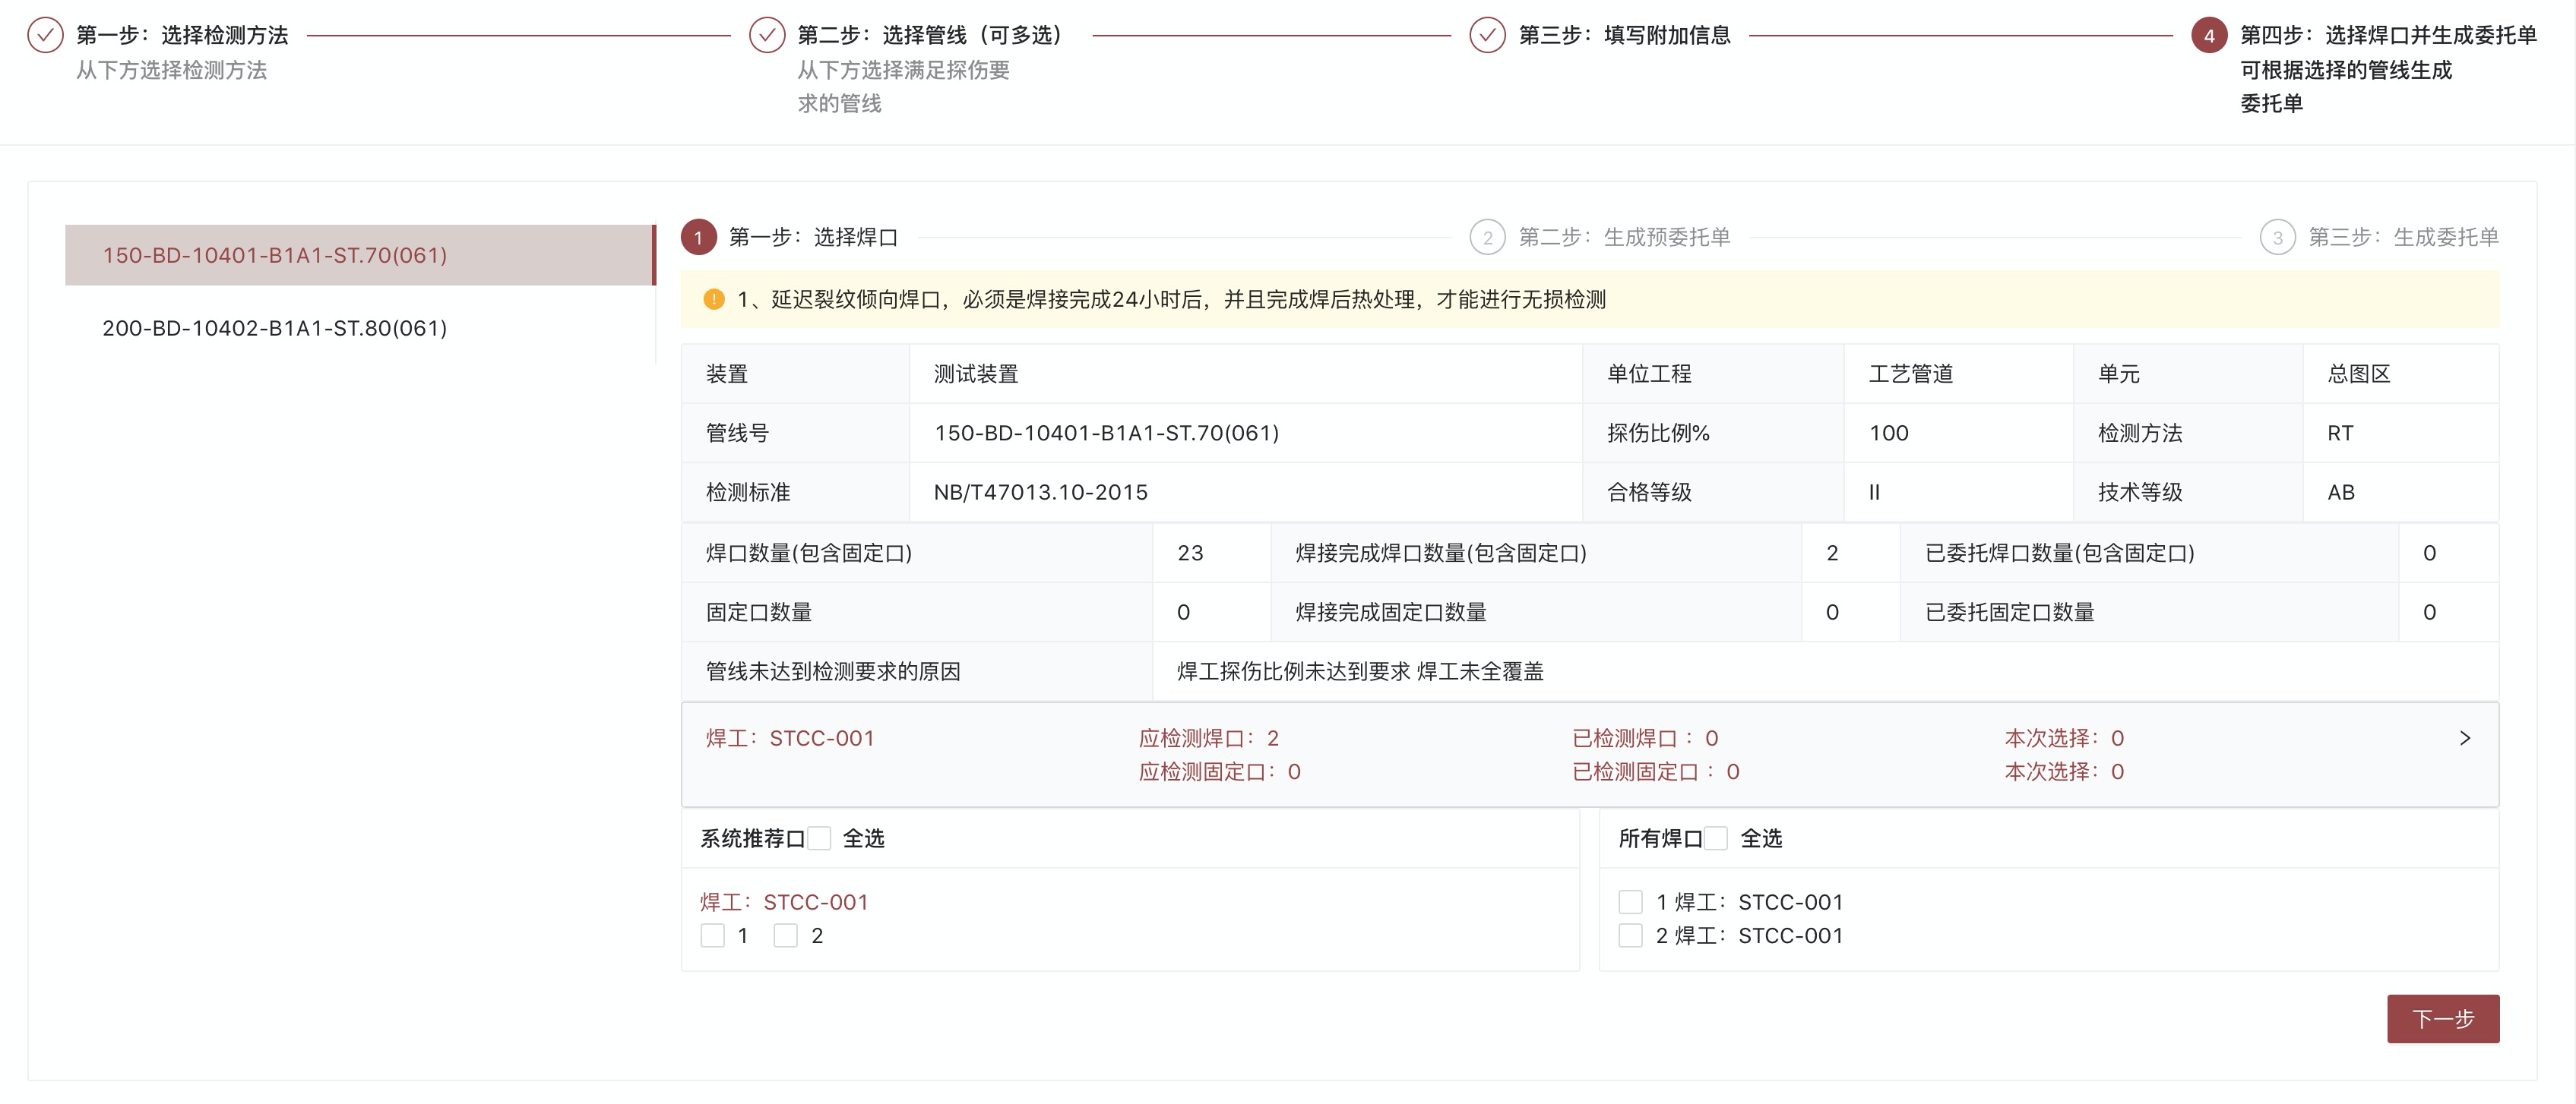Image resolution: width=2576 pixels, height=1104 pixels.
Task: Click the weld count value 23
Action: [x=1190, y=553]
